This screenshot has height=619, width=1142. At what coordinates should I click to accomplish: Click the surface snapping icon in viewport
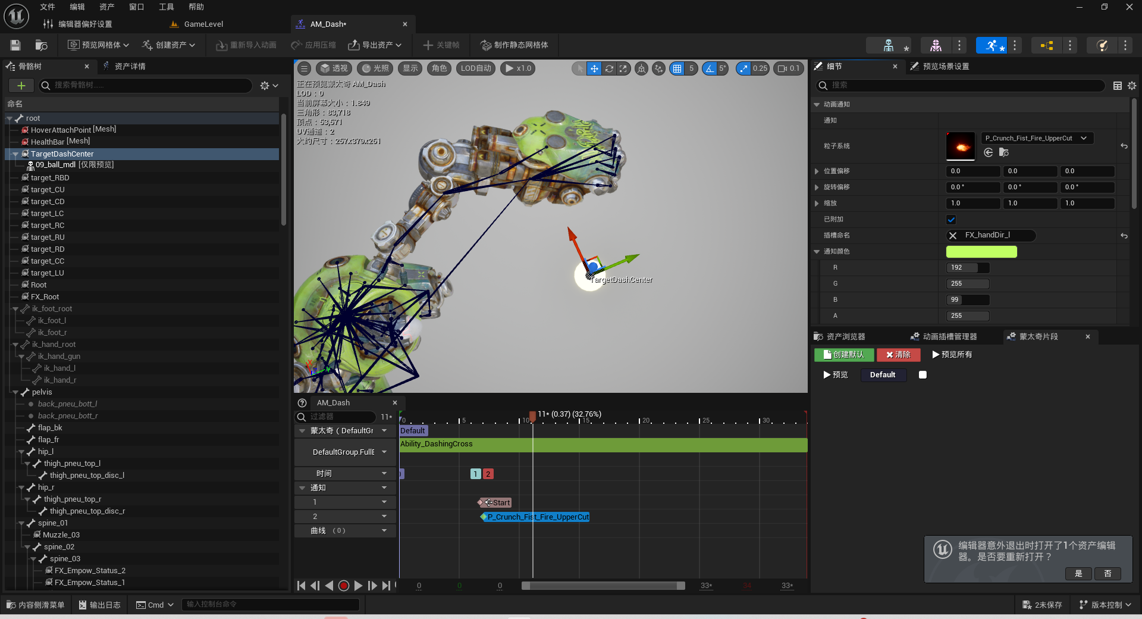tap(658, 68)
